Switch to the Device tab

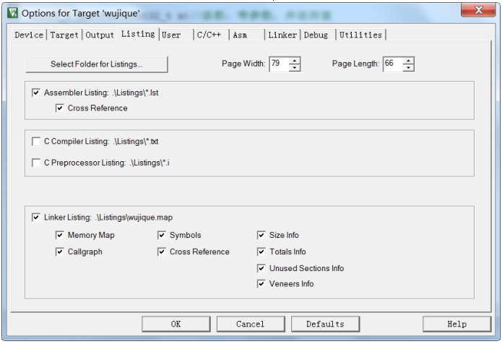[x=29, y=35]
